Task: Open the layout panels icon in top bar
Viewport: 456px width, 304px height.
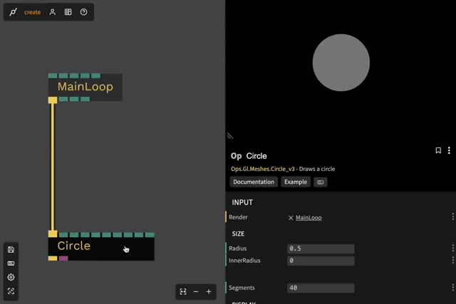Action: (68, 12)
